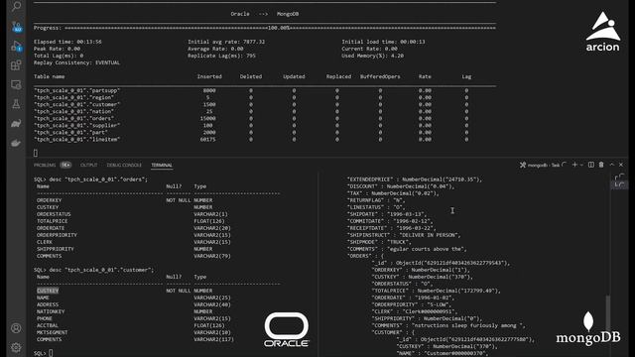Click "Replay Consistency: EVENTUAL" text
Image resolution: width=635 pixels, height=357 pixels.
[x=76, y=62]
